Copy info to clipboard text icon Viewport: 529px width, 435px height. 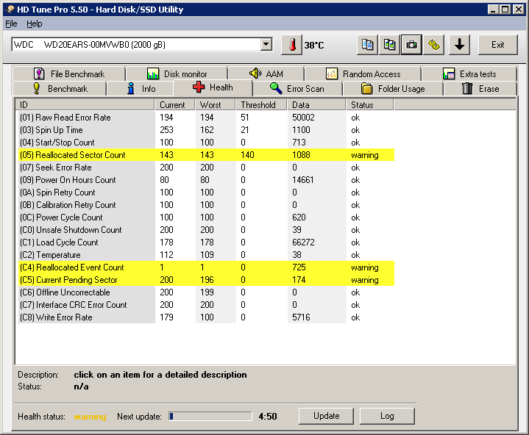tap(367, 45)
